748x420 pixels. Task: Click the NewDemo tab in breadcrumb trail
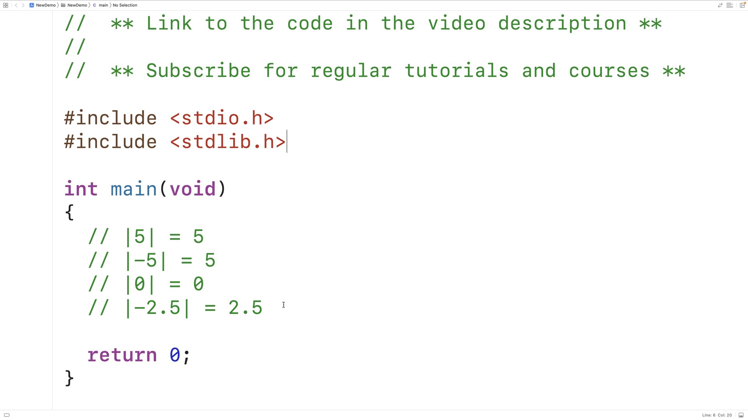(45, 5)
